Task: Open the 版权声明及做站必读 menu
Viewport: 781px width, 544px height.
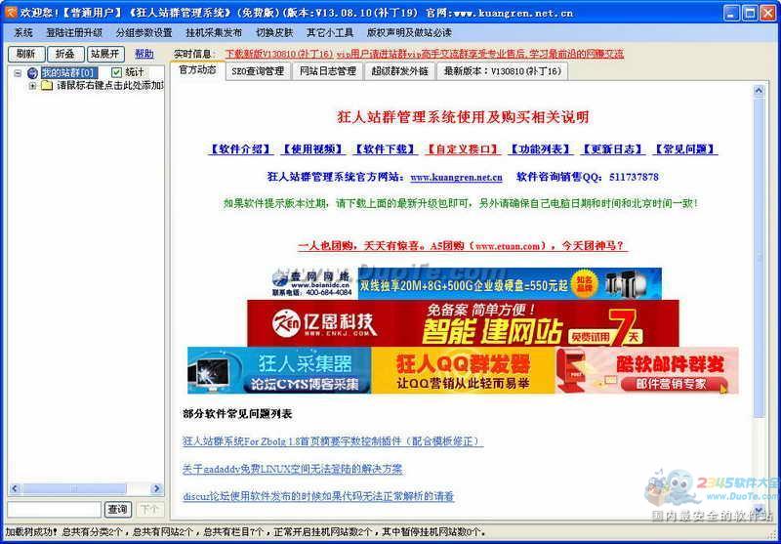Action: [x=409, y=33]
